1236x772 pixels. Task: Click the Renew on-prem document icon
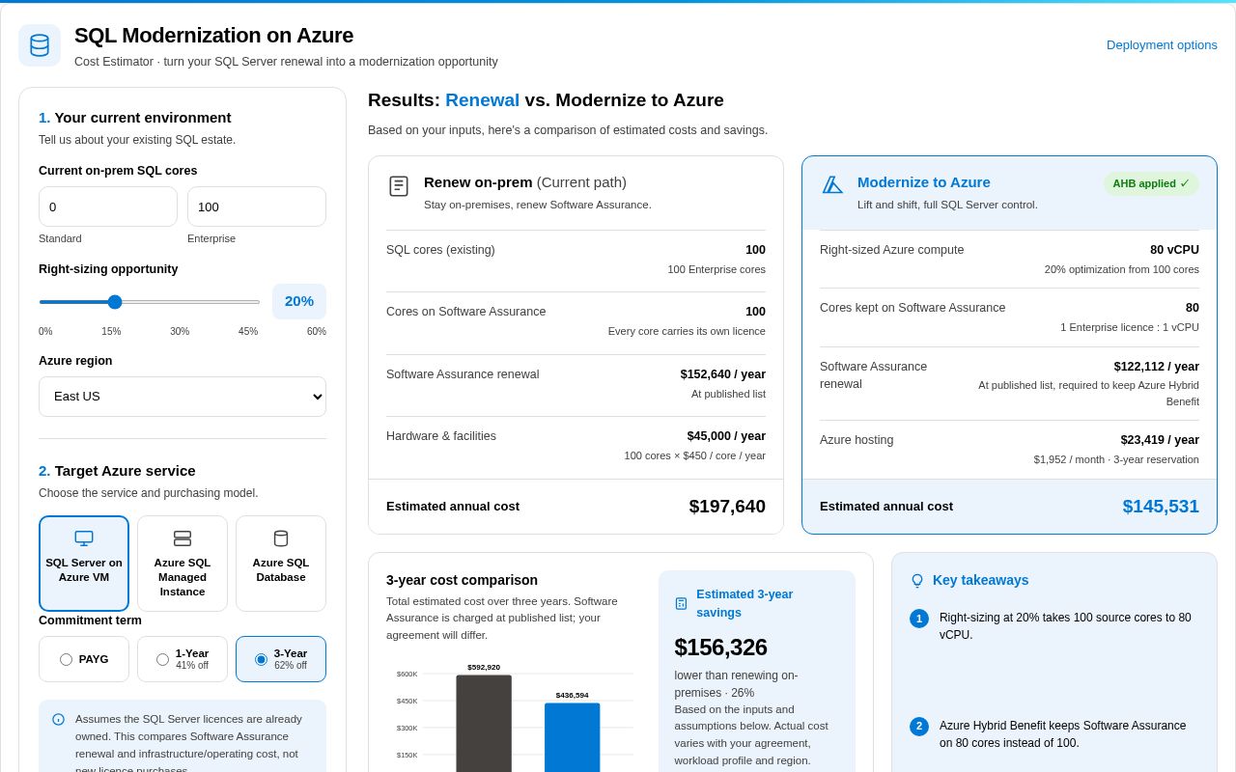pos(399,186)
